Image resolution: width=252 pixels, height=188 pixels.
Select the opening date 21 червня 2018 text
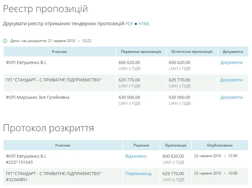(x=61, y=41)
